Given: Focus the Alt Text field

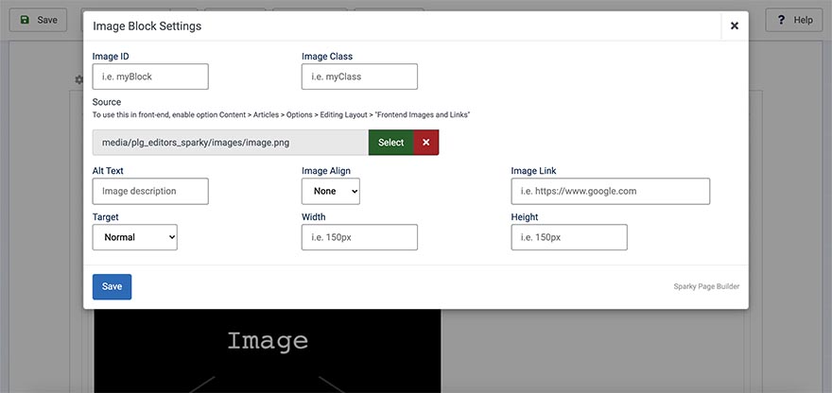Looking at the screenshot, I should [x=150, y=191].
